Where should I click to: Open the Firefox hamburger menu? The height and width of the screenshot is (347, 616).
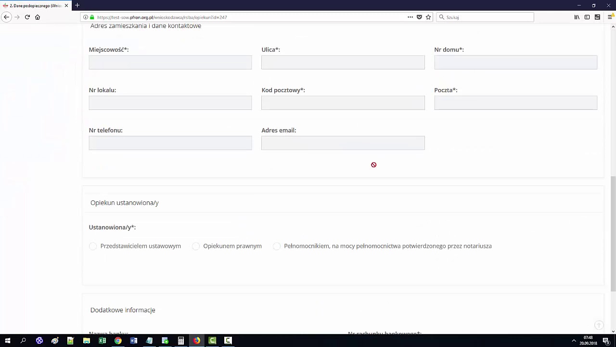click(610, 17)
